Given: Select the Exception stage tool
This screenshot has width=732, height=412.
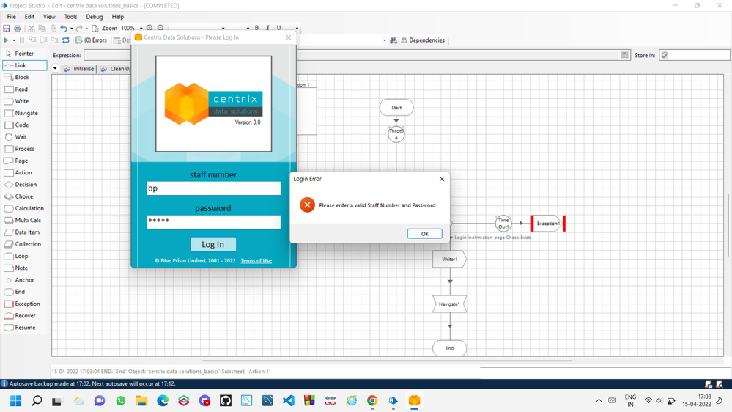Looking at the screenshot, I should pos(25,304).
